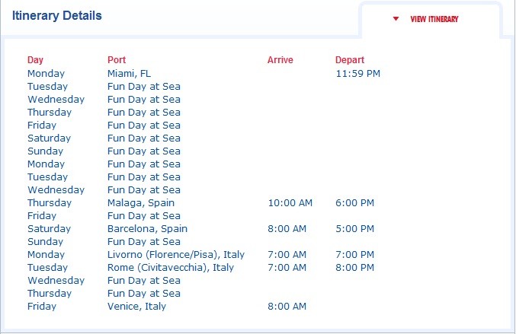Click the red triangle beside View Itinerary
Viewport: 516px width, 334px height.
click(396, 19)
